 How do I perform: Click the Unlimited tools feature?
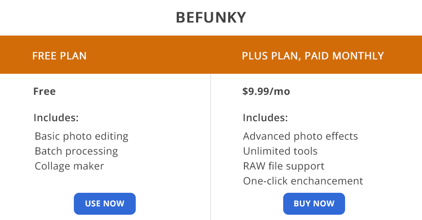coord(280,151)
